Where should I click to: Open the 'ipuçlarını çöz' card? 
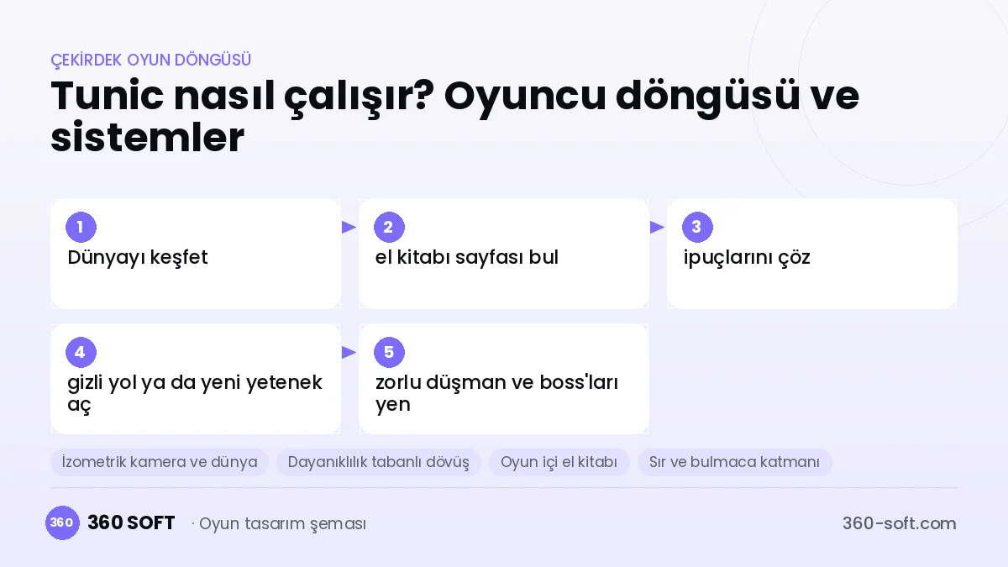812,254
